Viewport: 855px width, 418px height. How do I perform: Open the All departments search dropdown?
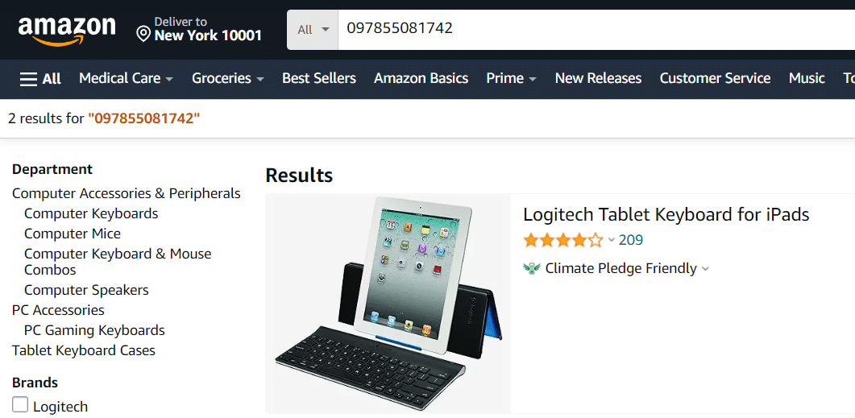313,30
